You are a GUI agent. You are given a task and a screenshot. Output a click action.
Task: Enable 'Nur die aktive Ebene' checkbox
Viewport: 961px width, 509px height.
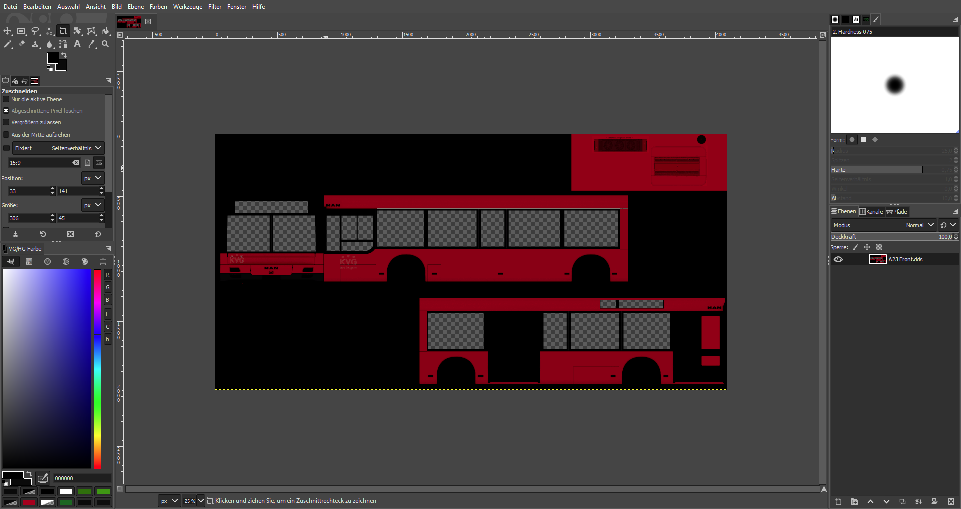pos(6,99)
